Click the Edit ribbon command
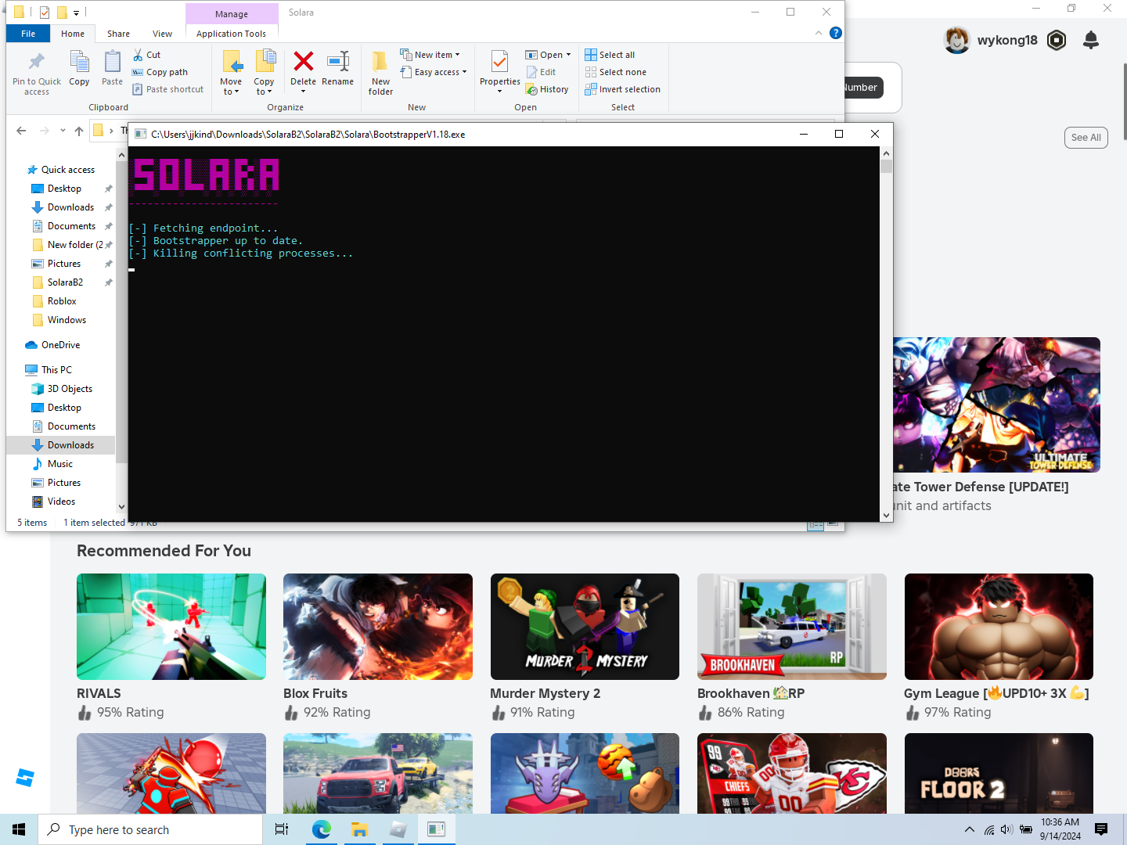Viewport: 1127px width, 845px height. click(541, 72)
